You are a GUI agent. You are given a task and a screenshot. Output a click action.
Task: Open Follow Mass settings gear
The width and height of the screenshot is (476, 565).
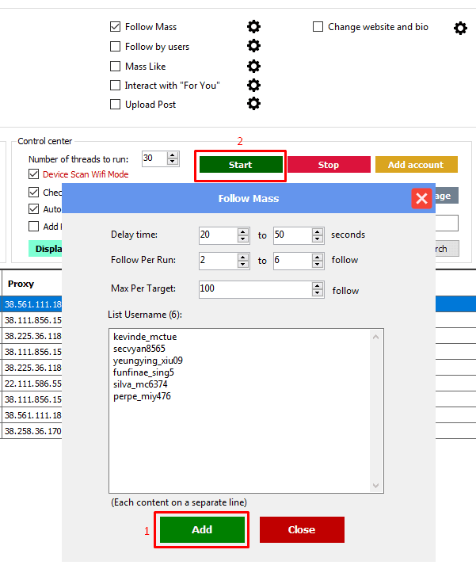point(253,27)
